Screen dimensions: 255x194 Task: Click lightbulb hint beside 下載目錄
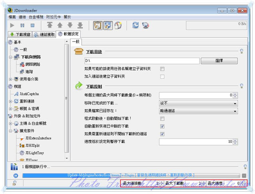click(x=242, y=51)
